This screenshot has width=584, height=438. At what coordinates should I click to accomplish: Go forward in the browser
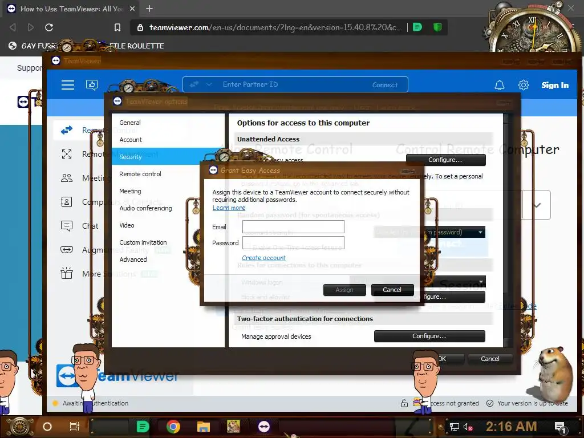coord(31,27)
